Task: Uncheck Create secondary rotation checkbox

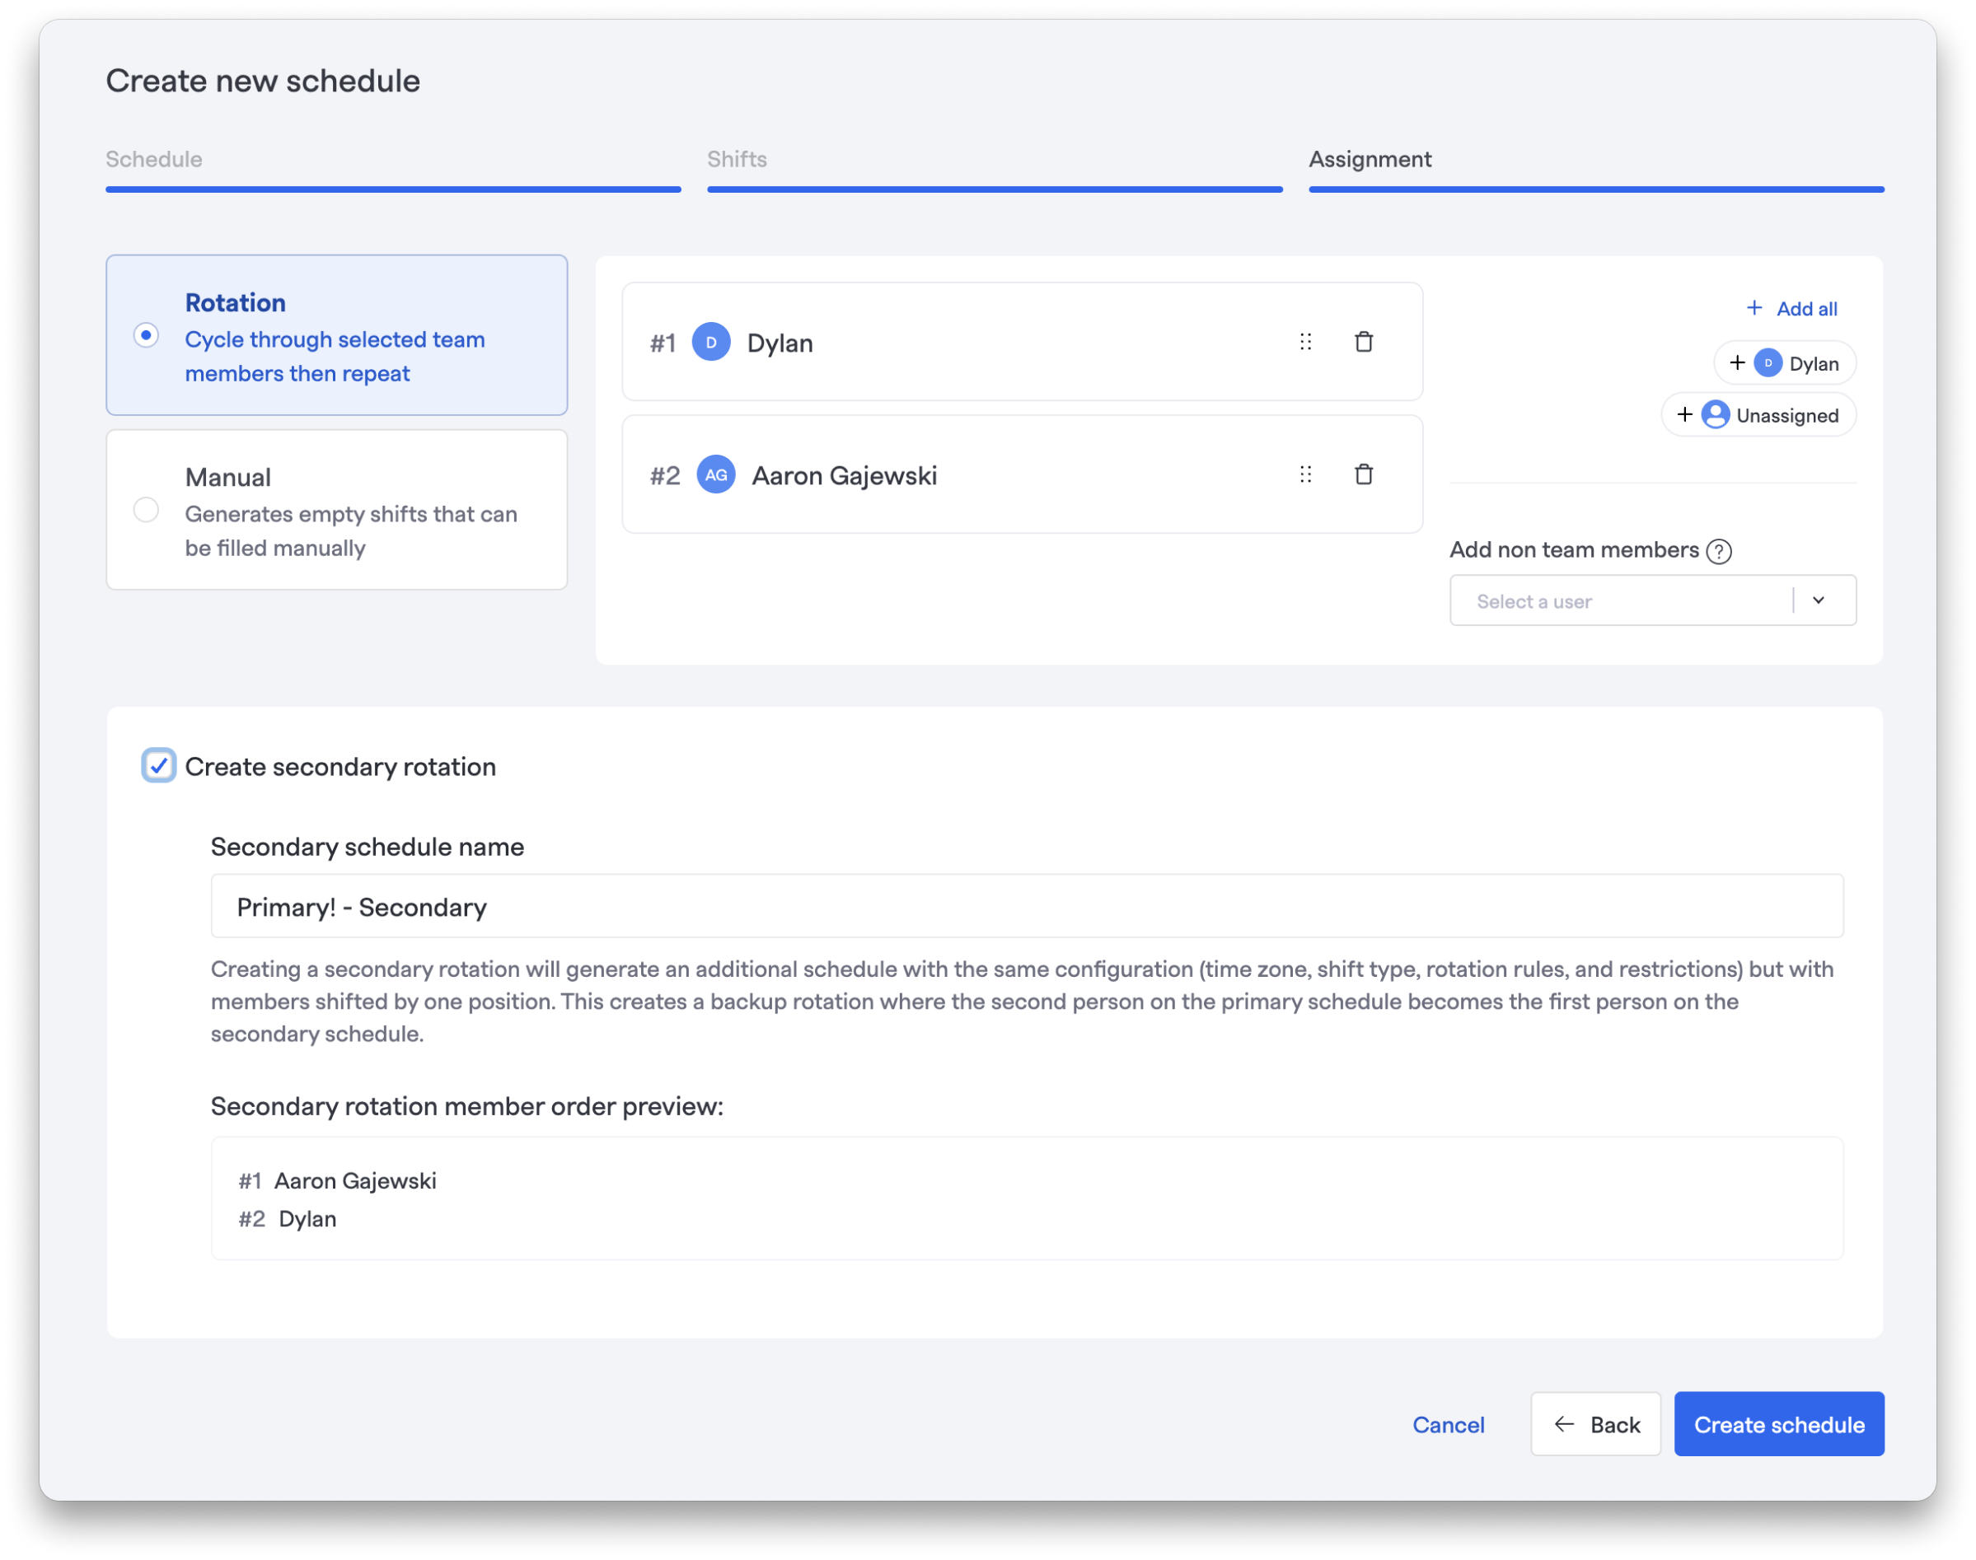Action: 159,765
